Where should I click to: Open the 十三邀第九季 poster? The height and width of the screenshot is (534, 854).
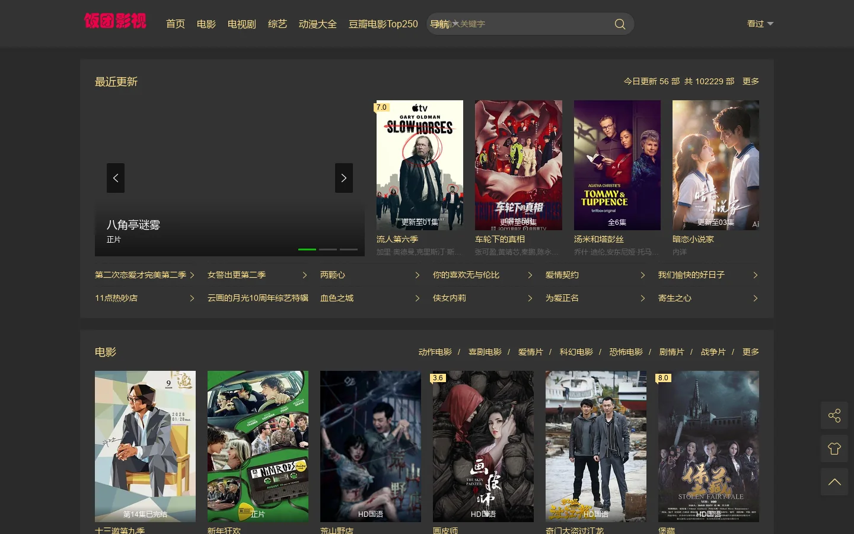[x=145, y=446]
